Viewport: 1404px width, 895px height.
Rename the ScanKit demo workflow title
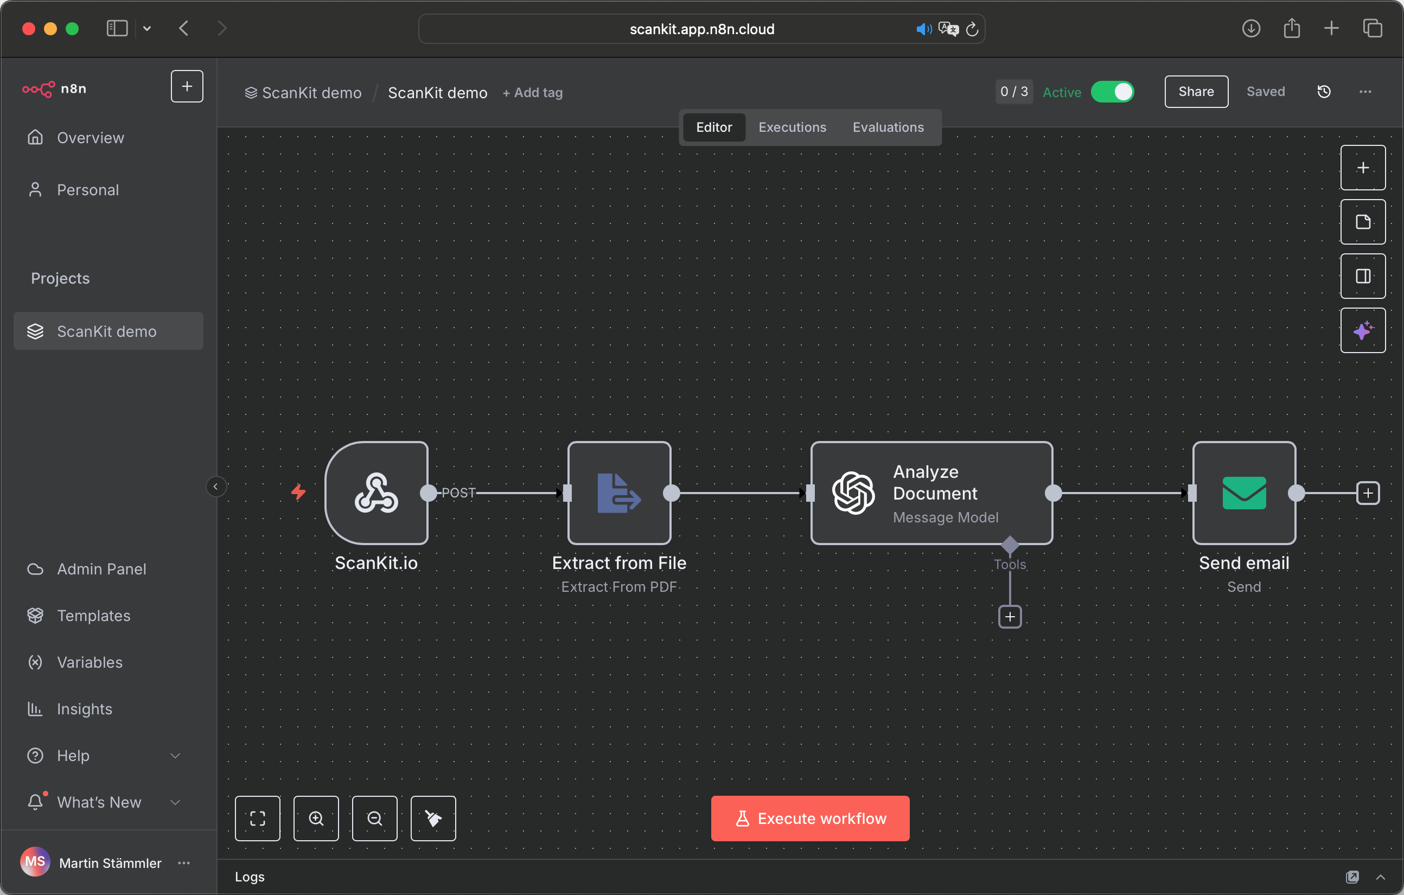[x=437, y=93]
